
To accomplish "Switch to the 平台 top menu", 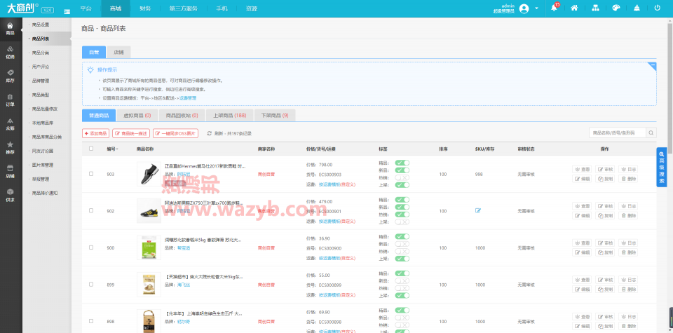I will 86,8.
